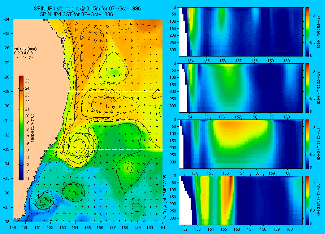The width and height of the screenshot is (325, 234).
Task: Click the "speed (m/s) lat=-29" label
Action: pos(319,88)
